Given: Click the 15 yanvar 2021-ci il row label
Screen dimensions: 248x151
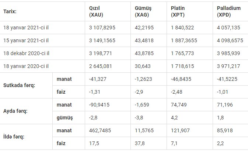Looking at the screenshot, I should click(x=26, y=40).
